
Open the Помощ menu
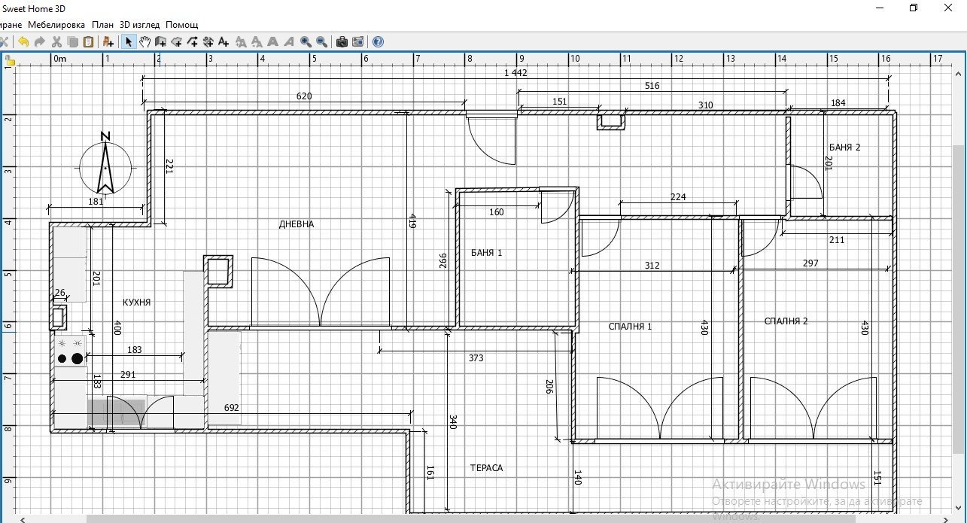pyautogui.click(x=182, y=25)
